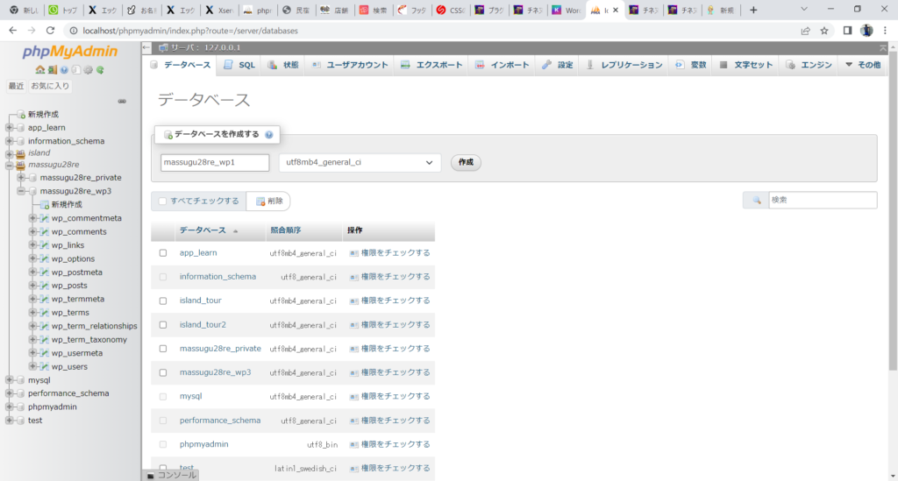Reload the navigation panel green icon

pos(100,70)
